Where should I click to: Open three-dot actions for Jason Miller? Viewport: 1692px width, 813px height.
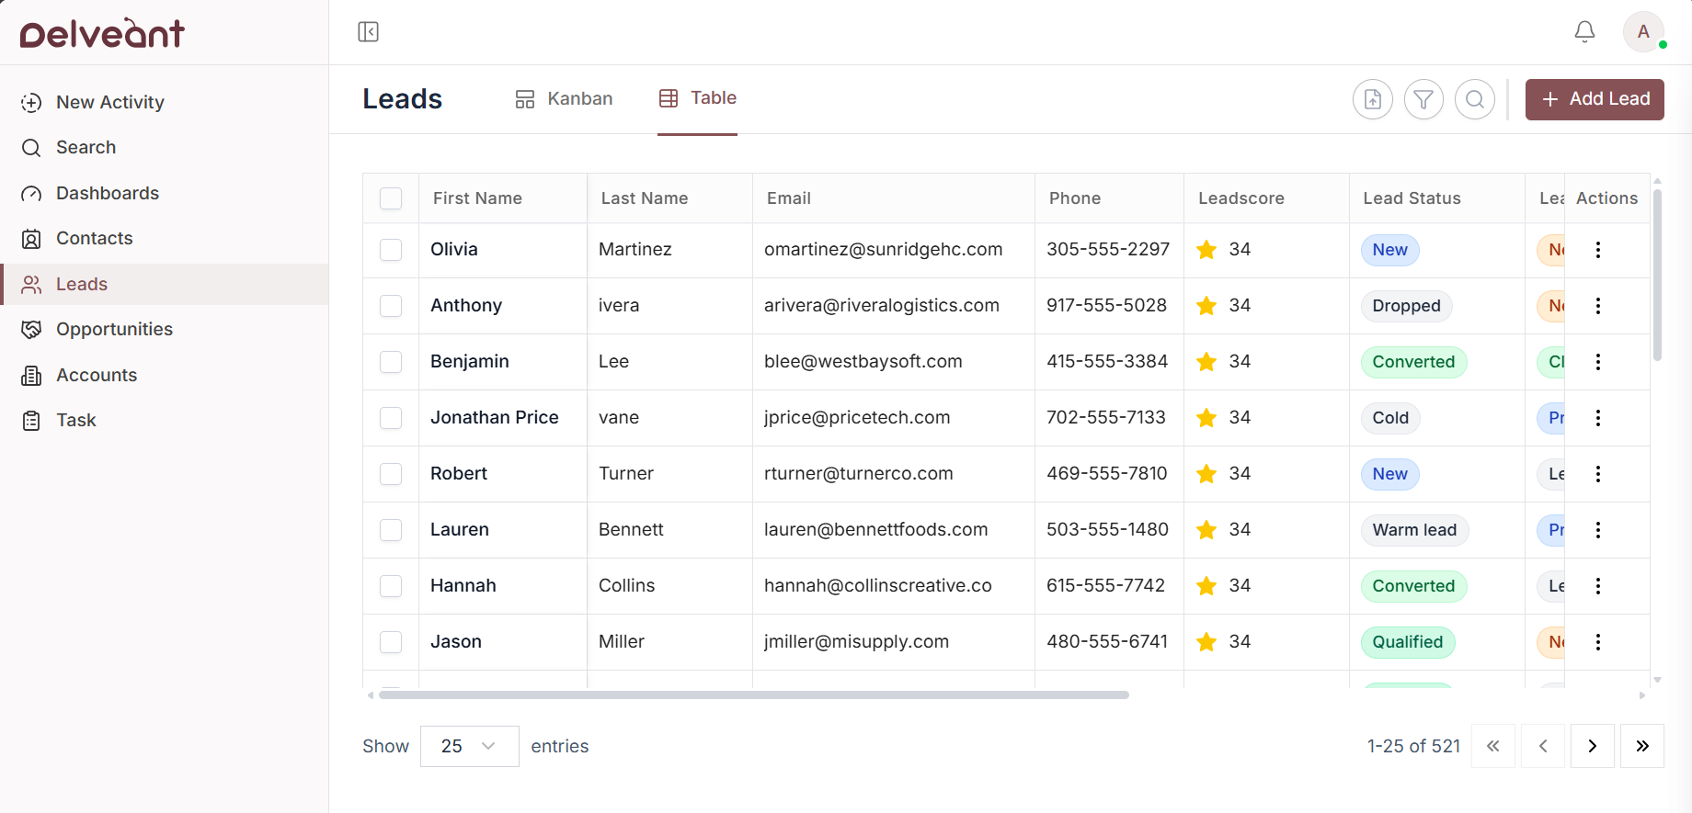point(1598,642)
